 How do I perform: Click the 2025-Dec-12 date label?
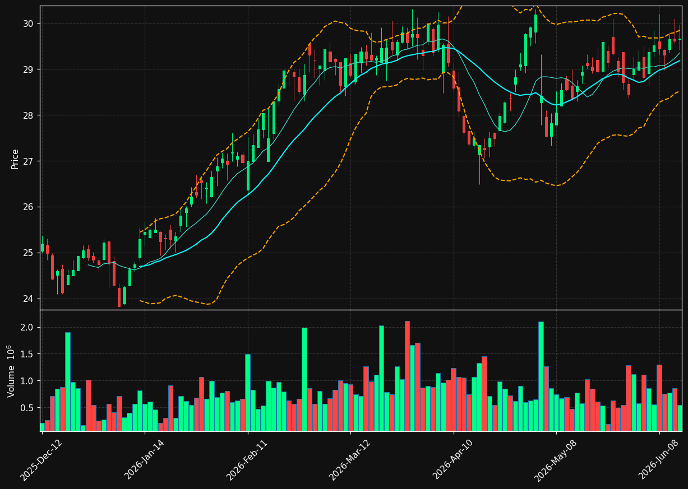click(41, 460)
